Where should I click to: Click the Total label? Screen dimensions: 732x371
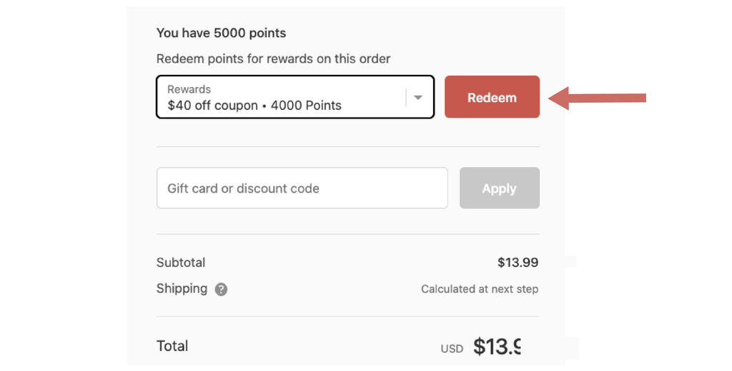(172, 346)
